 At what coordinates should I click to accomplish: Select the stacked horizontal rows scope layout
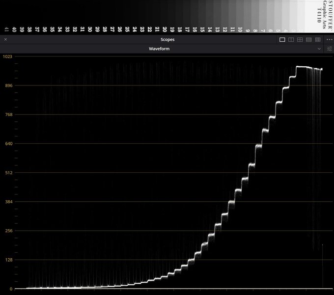[x=308, y=40]
